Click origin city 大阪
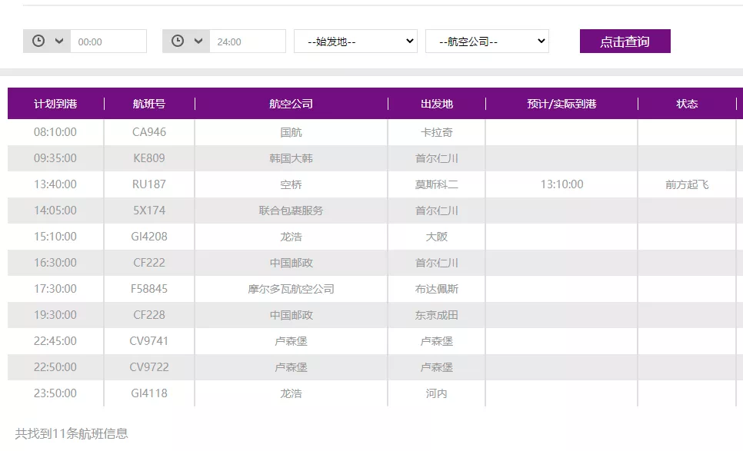 [x=436, y=236]
